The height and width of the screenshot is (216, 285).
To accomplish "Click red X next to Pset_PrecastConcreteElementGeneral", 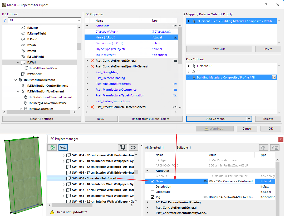I will 92,107.
